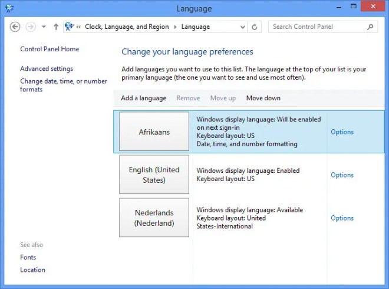Select the Afrikaans language tile
This screenshot has height=289, width=389.
pos(154,132)
